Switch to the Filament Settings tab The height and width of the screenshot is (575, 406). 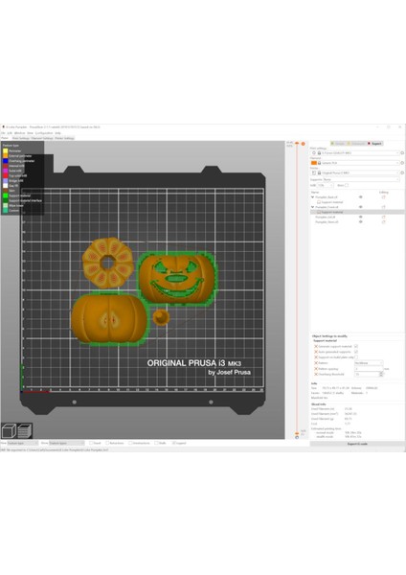42,138
